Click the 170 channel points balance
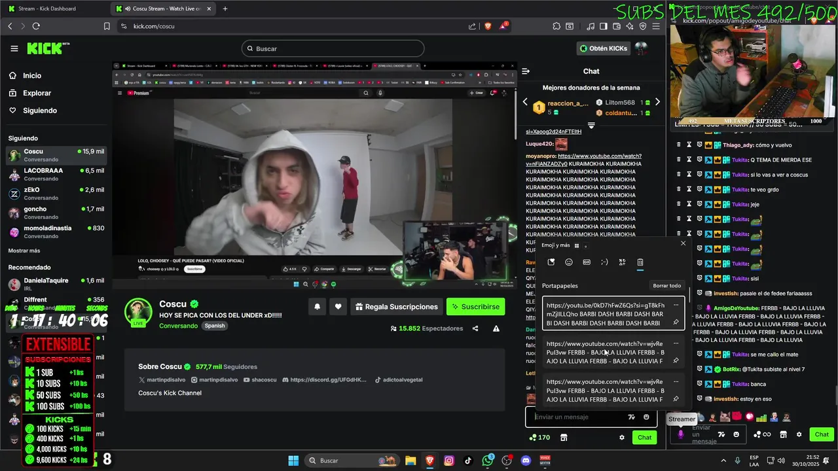838x471 pixels. click(540, 438)
